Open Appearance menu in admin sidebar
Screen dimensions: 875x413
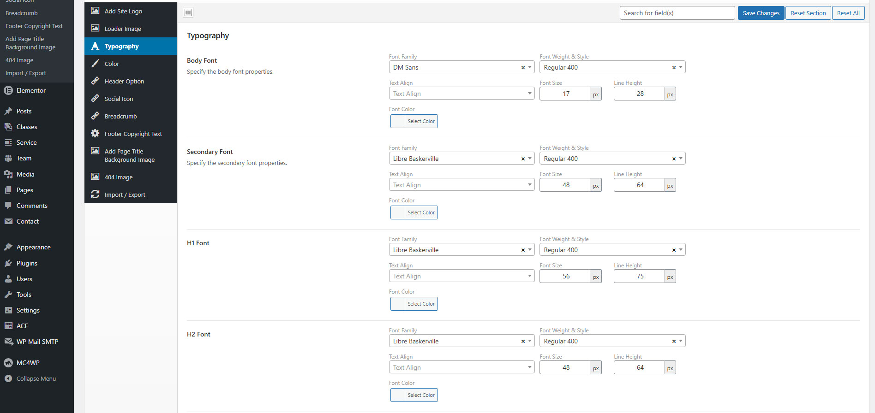pyautogui.click(x=33, y=247)
